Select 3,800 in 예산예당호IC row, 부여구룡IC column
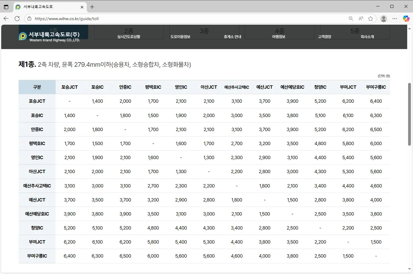Screen dimensions: 413x274 (x=376, y=214)
